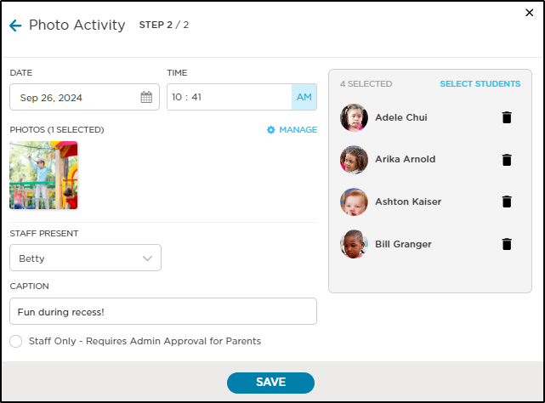The height and width of the screenshot is (403, 545).
Task: Select the name Bill Granger
Action: tap(403, 244)
